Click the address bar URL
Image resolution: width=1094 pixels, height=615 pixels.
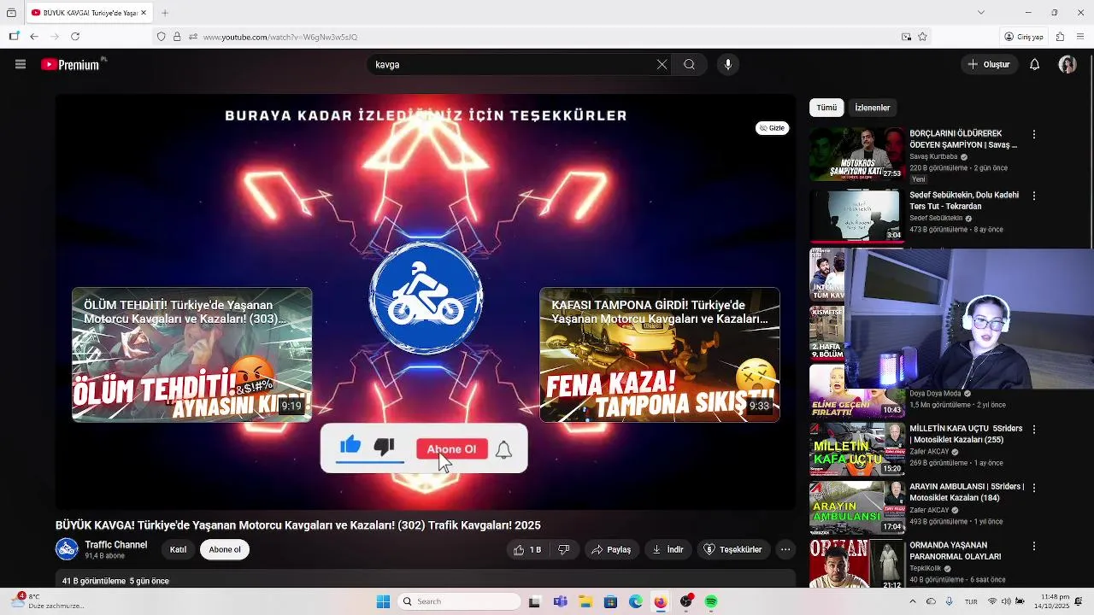coord(280,37)
